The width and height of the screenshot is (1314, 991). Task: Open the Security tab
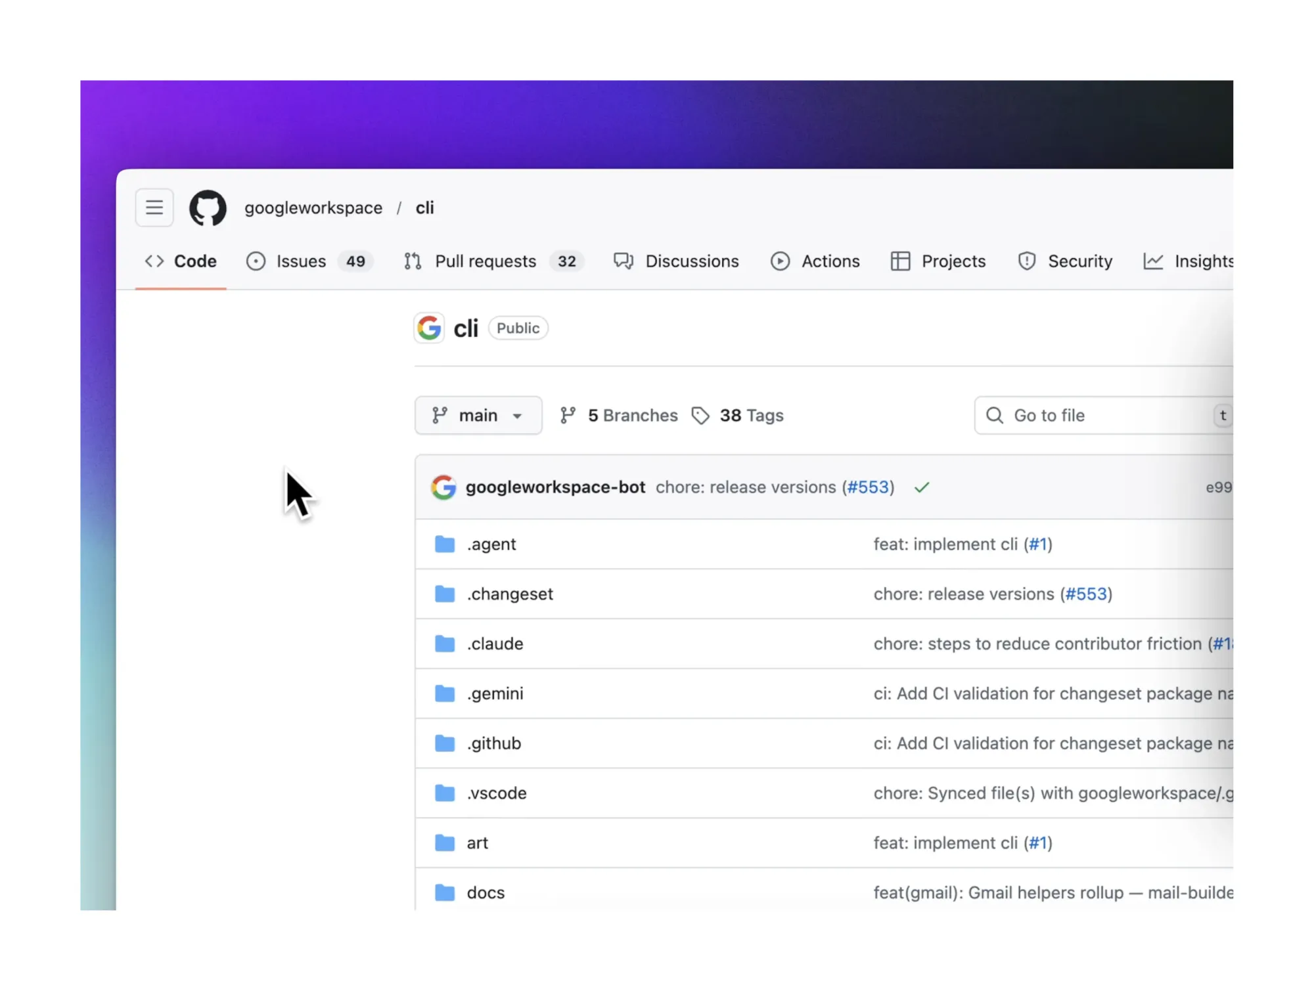click(1064, 261)
